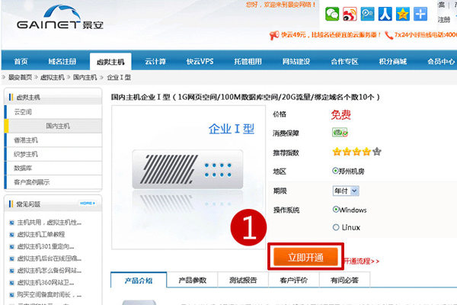Open FAQ 虚拟主机360网站卫...
457x305 pixels.
(46, 283)
